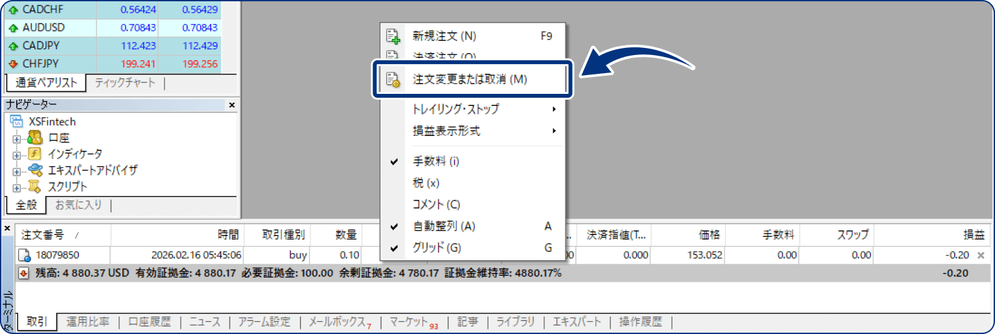
Task: Open the 運用比率 terminal tab
Action: pyautogui.click(x=87, y=322)
